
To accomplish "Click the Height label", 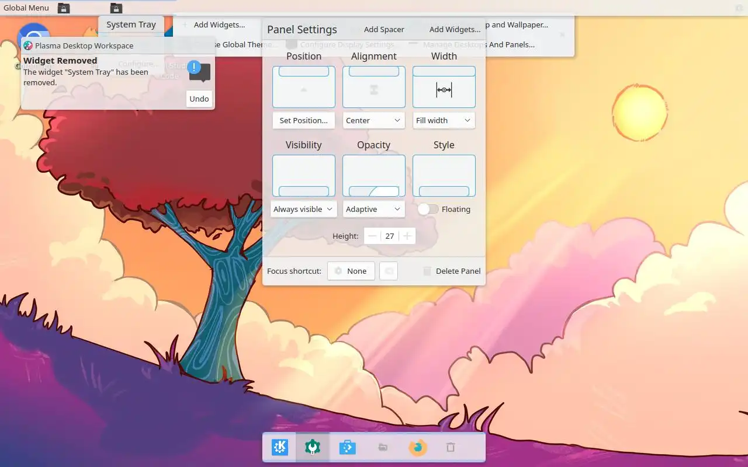I will pyautogui.click(x=345, y=236).
